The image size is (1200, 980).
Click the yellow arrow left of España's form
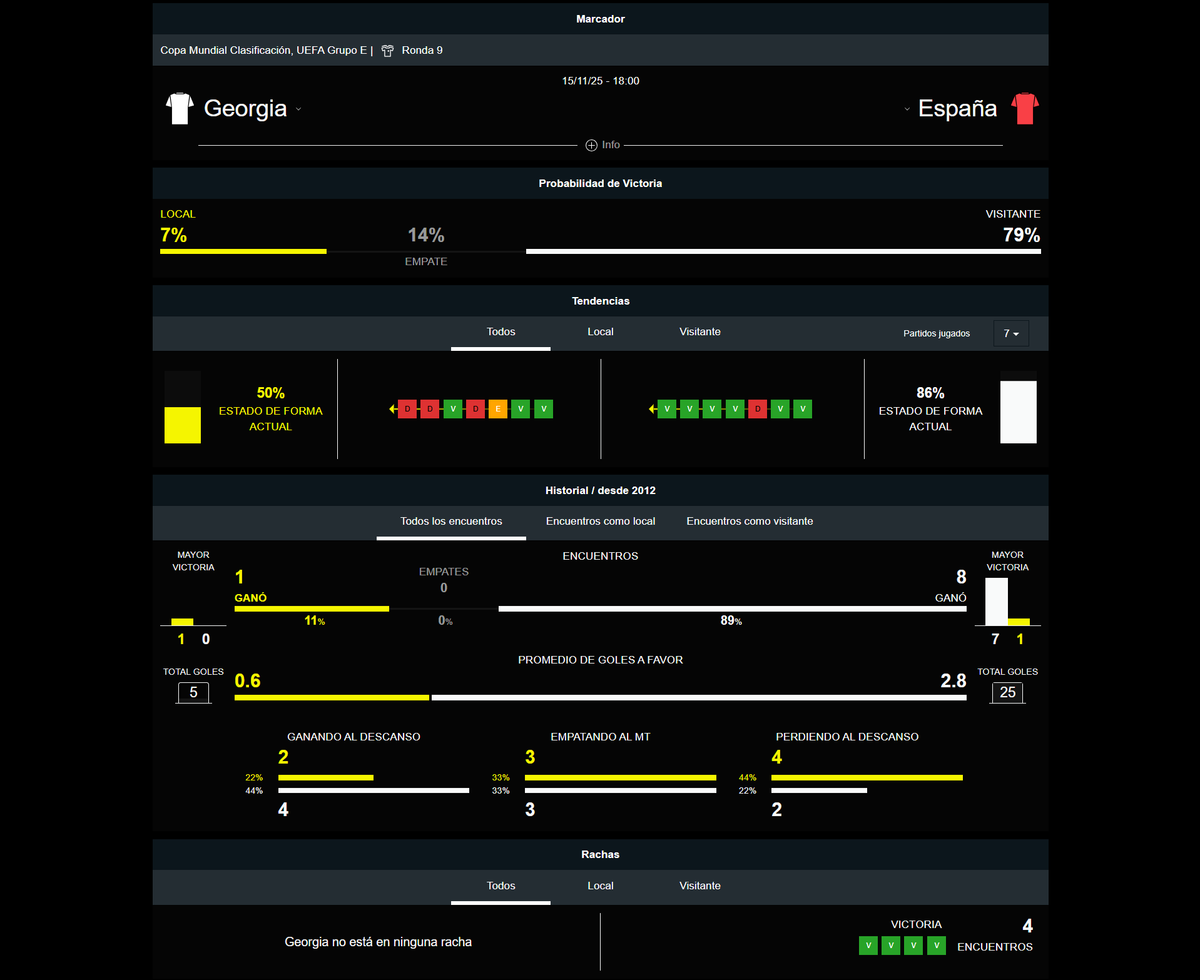pyautogui.click(x=652, y=409)
